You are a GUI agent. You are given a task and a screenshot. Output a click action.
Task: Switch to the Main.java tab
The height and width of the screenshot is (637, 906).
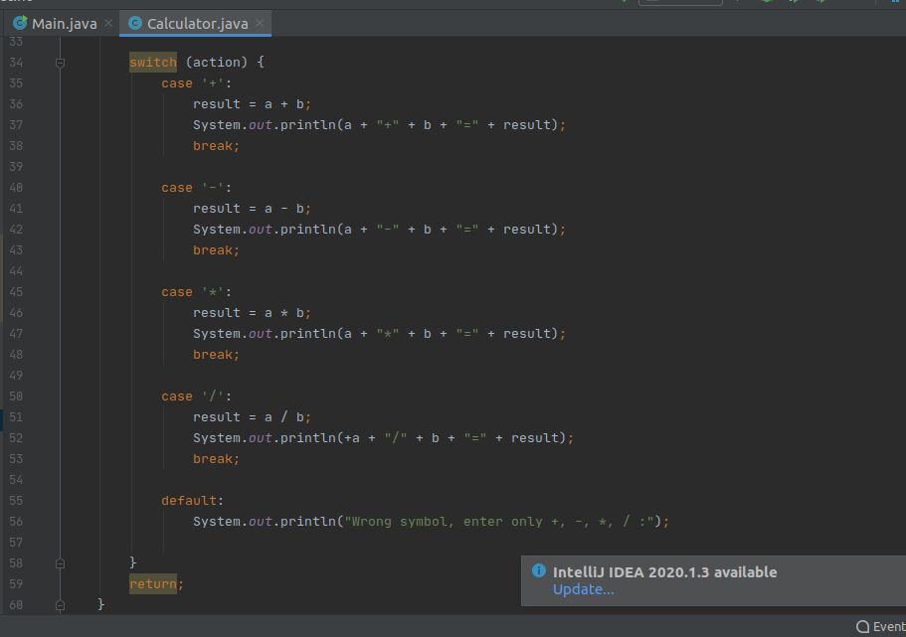(x=64, y=24)
